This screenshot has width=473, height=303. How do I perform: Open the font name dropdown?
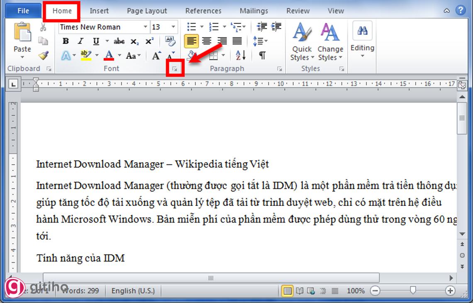coord(145,27)
